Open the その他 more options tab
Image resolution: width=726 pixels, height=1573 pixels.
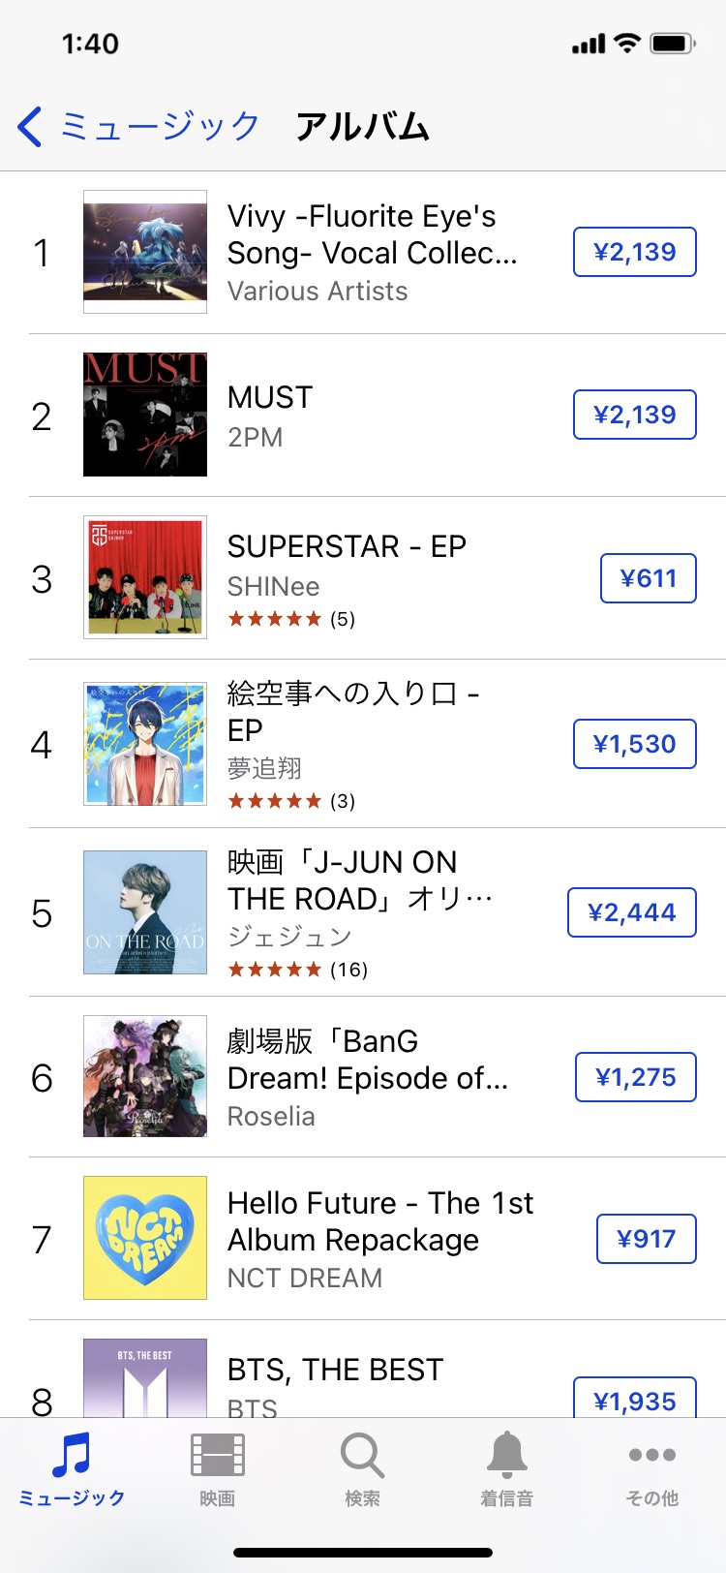coord(651,1469)
